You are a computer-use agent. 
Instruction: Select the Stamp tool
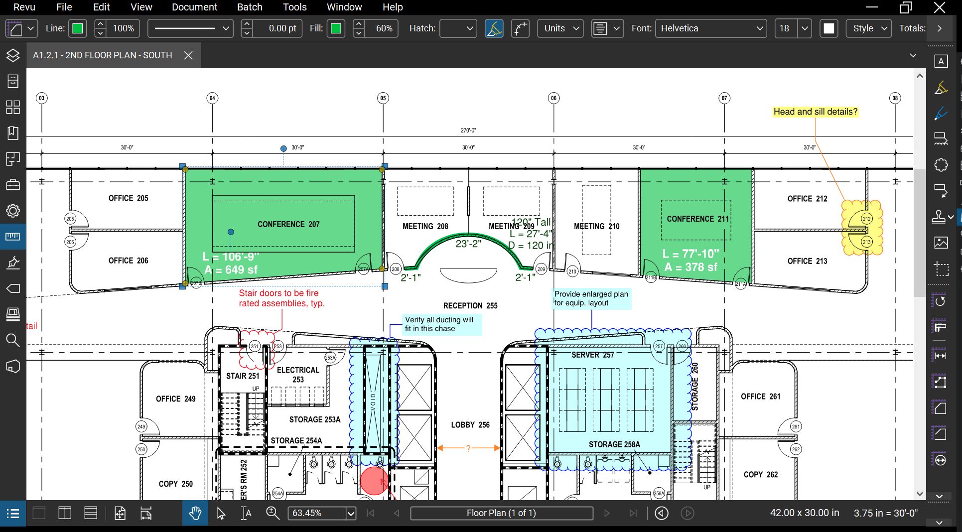click(939, 217)
